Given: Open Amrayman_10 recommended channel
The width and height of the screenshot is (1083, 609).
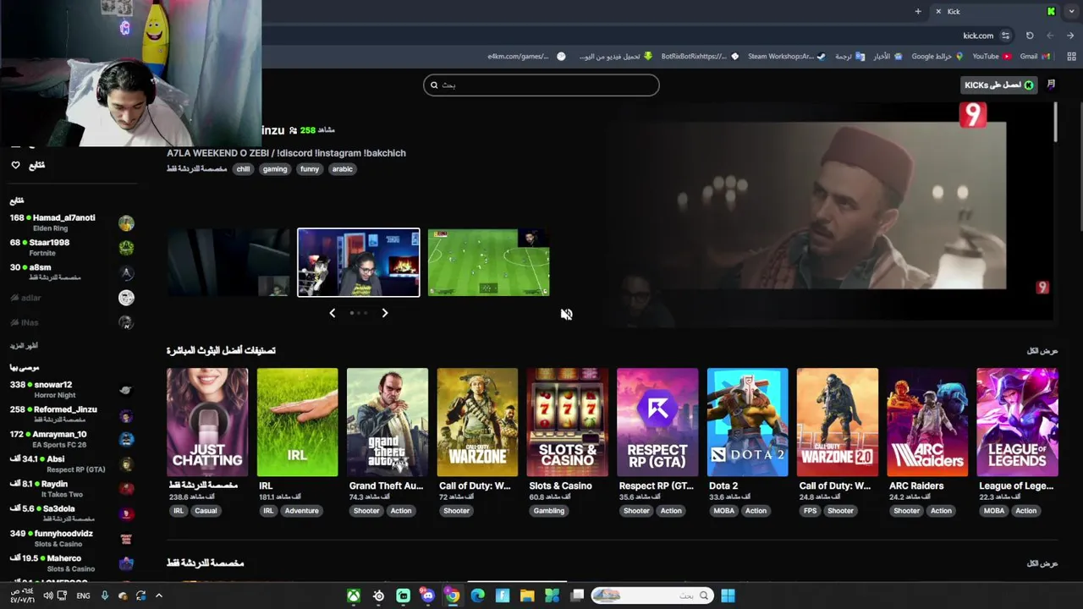Looking at the screenshot, I should 72,439.
